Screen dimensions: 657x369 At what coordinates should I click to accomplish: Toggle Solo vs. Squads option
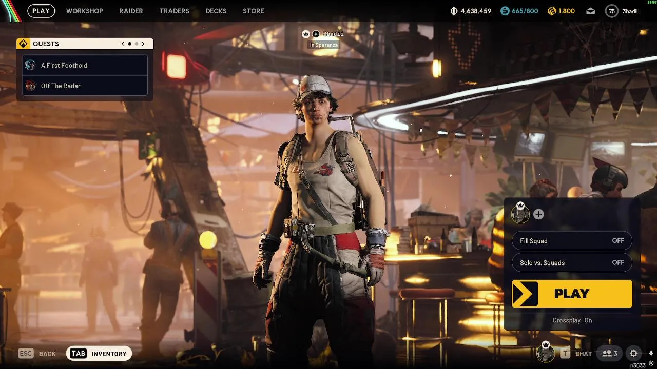click(572, 262)
